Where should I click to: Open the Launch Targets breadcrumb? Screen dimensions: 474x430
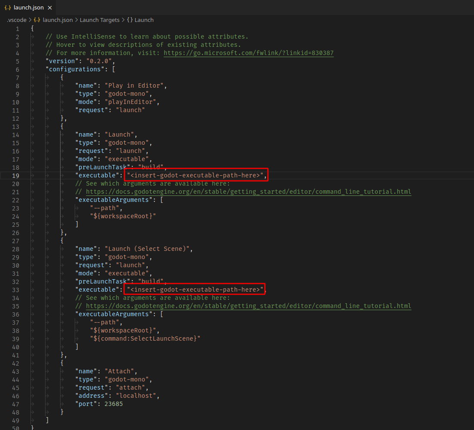100,20
